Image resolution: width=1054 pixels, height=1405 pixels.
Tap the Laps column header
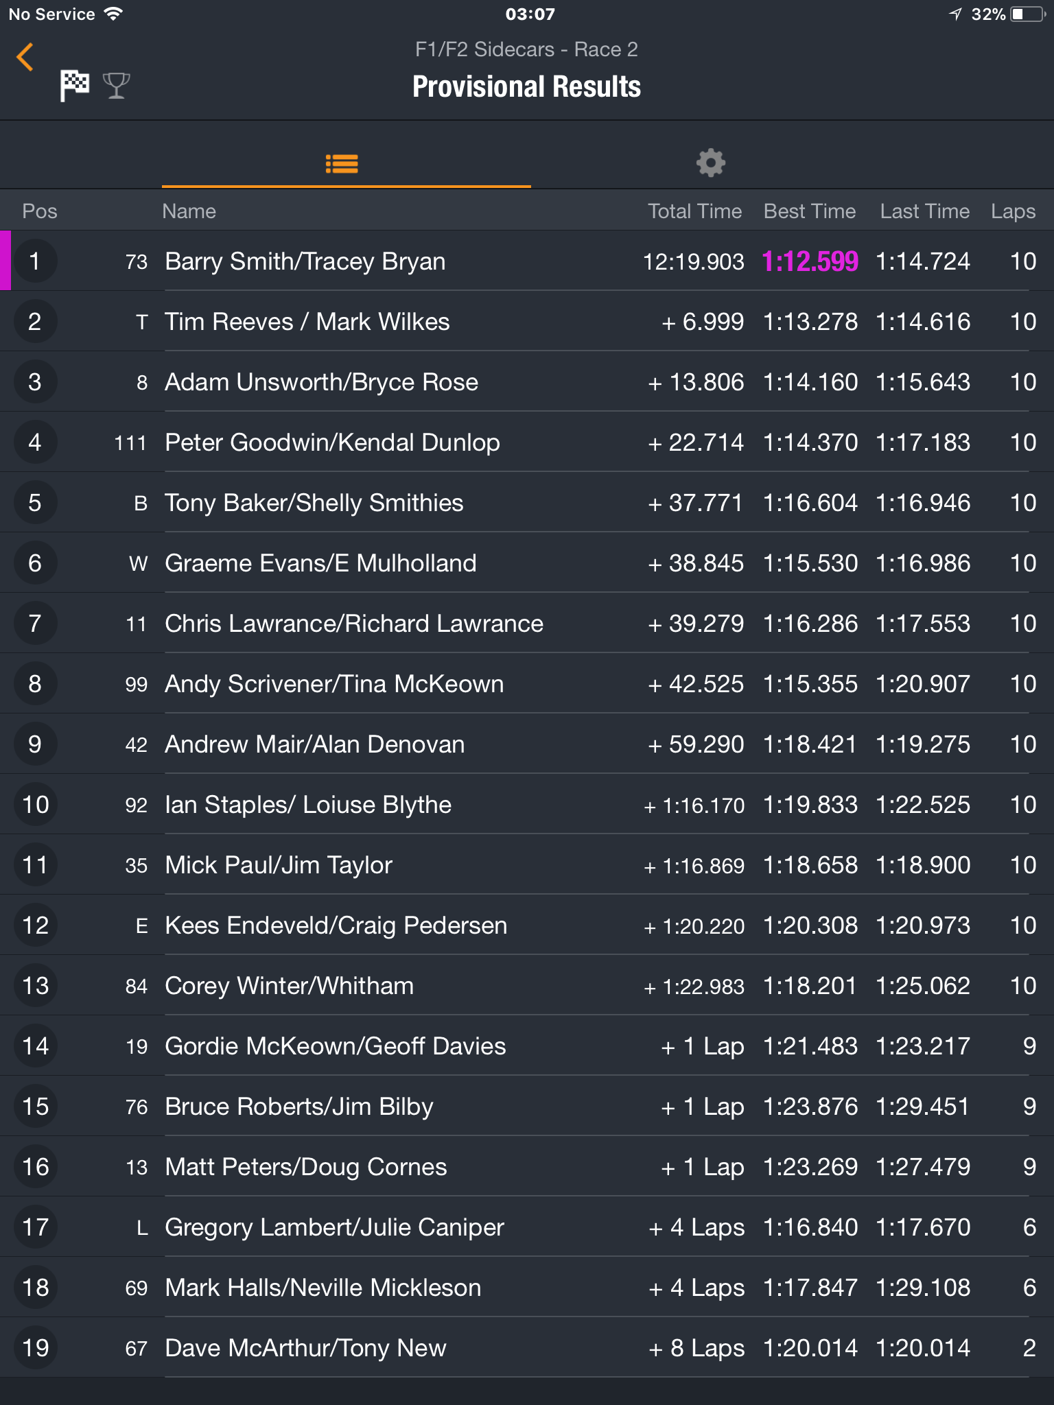tap(1013, 211)
